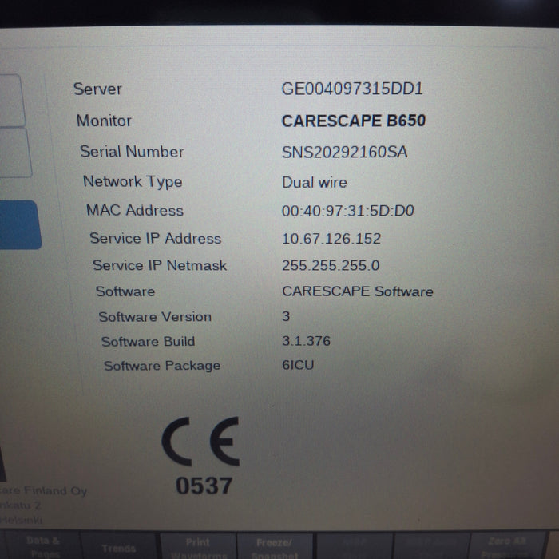Select MAC address 00:40:97:31:5D:D0
The width and height of the screenshot is (559, 559).
(347, 211)
